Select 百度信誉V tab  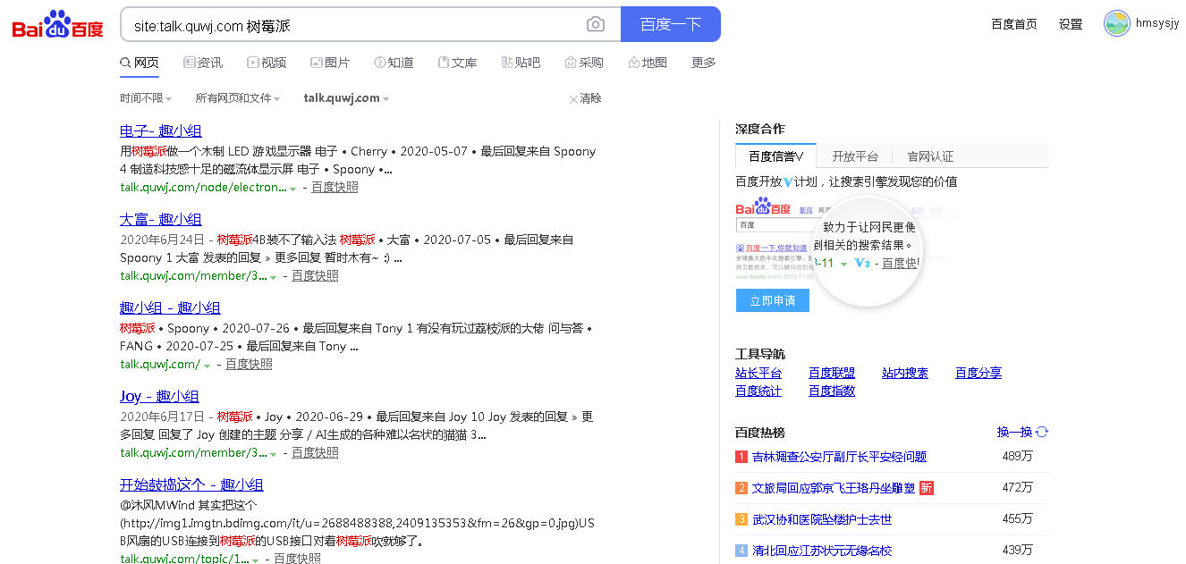[x=775, y=156]
